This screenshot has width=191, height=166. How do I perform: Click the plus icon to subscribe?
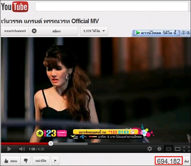pyautogui.click(x=34, y=31)
